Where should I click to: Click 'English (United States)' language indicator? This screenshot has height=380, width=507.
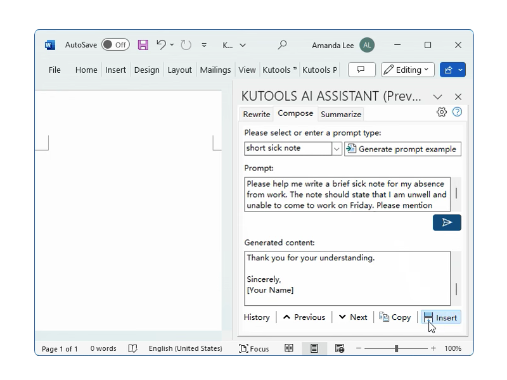tap(185, 349)
